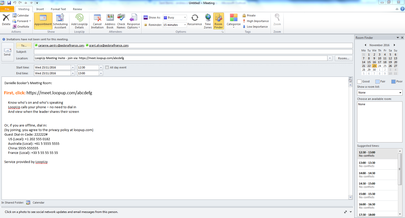Switch to the Review ribbon tab
This screenshot has width=405, height=218.
pos(78,9)
